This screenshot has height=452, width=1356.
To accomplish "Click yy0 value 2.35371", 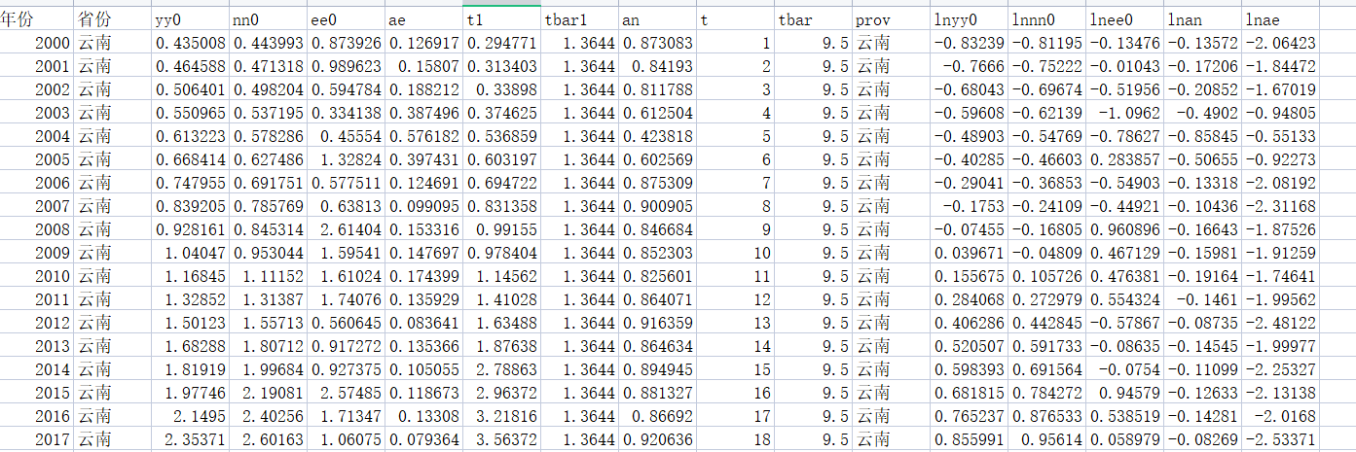I will [191, 439].
